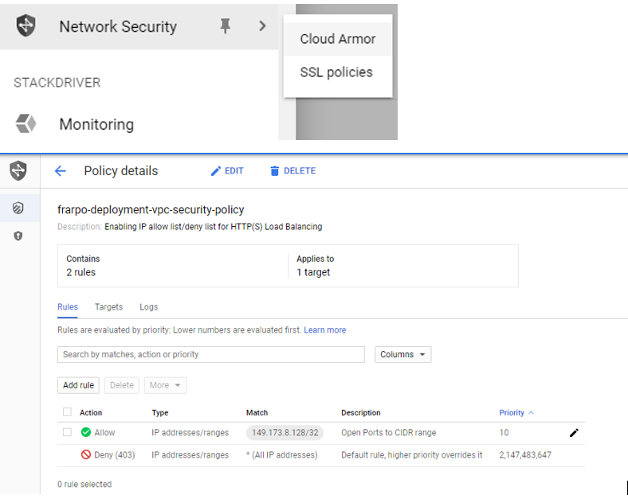This screenshot has height=499, width=628.
Task: Open the Columns dropdown
Action: [x=402, y=354]
